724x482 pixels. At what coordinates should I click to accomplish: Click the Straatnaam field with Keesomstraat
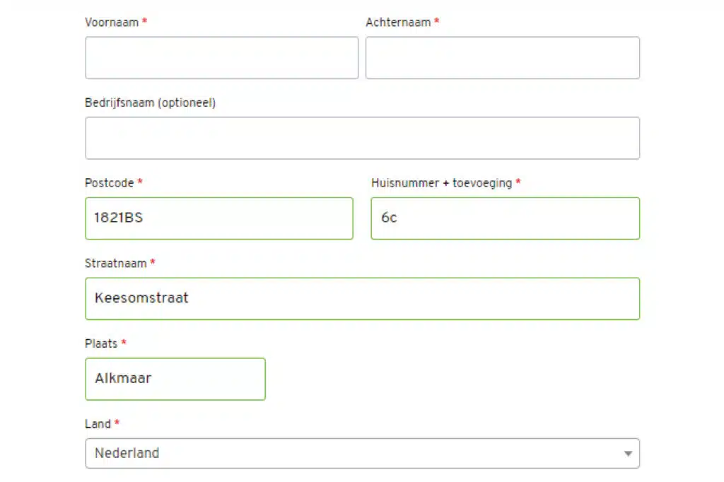(x=362, y=298)
